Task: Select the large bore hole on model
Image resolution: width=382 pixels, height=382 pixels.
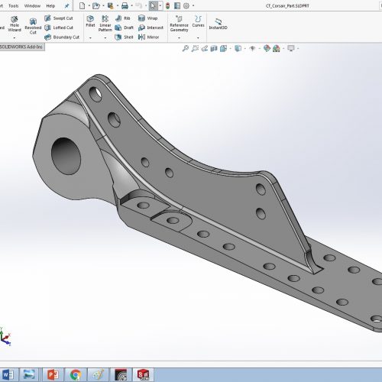Action: click(x=66, y=156)
